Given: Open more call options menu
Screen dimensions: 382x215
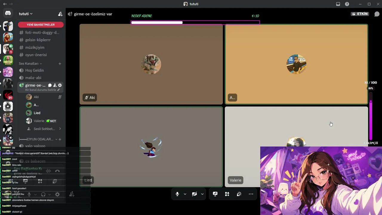Looking at the screenshot, I should point(251,194).
